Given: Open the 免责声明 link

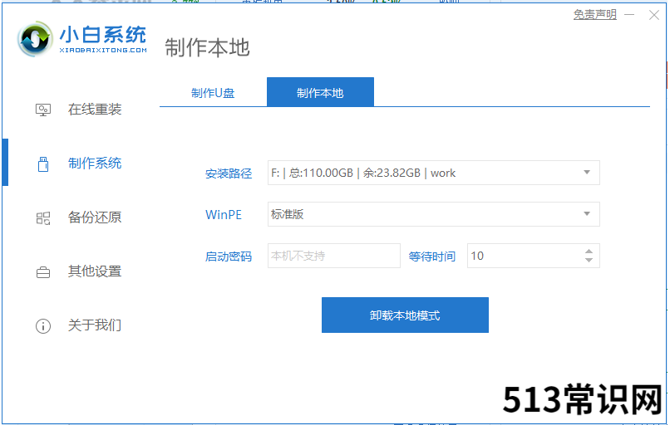Looking at the screenshot, I should coord(594,15).
